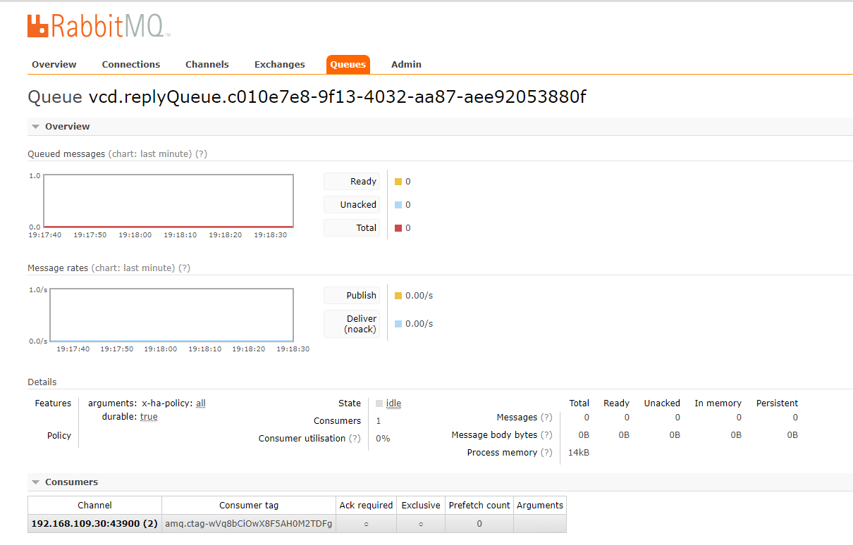Click help icon beside Message rates
Viewport: 853px width, 545px height.
(184, 268)
